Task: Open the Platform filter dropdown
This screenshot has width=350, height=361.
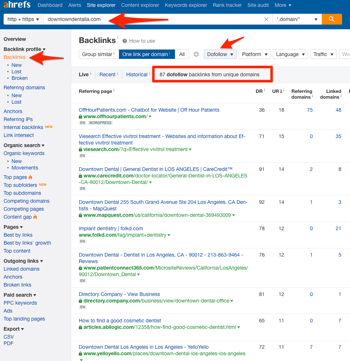Action: tap(255, 54)
